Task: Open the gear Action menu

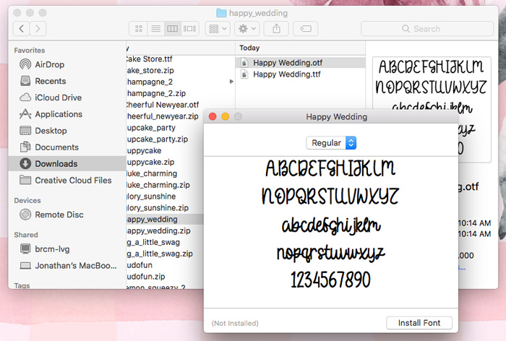Action: [x=247, y=29]
